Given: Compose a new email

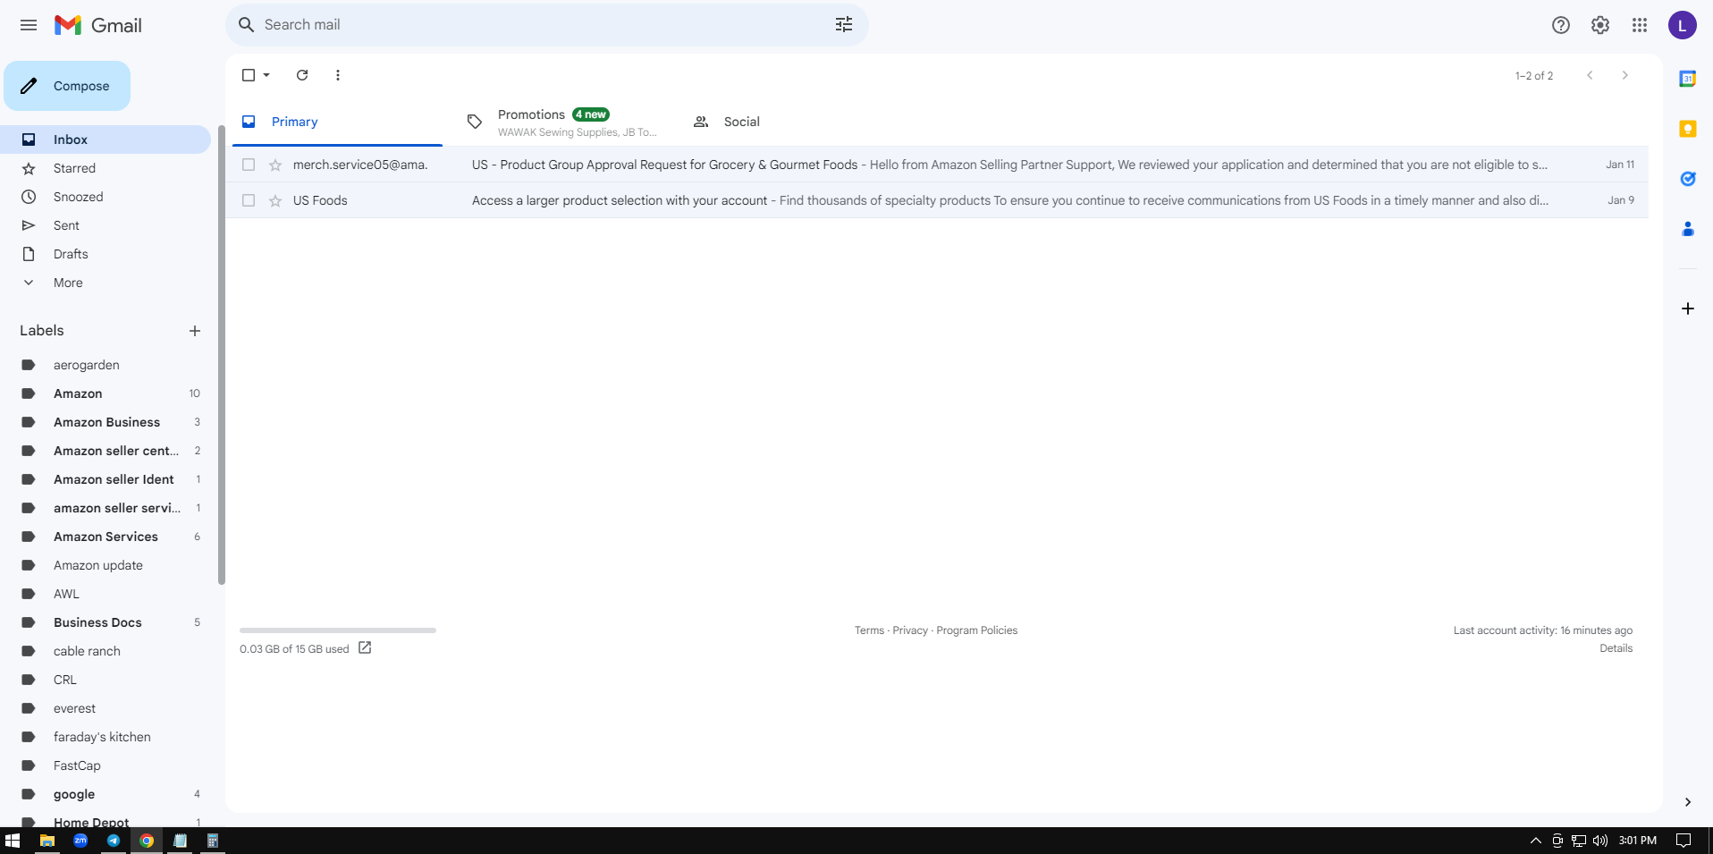Looking at the screenshot, I should pyautogui.click(x=67, y=86).
